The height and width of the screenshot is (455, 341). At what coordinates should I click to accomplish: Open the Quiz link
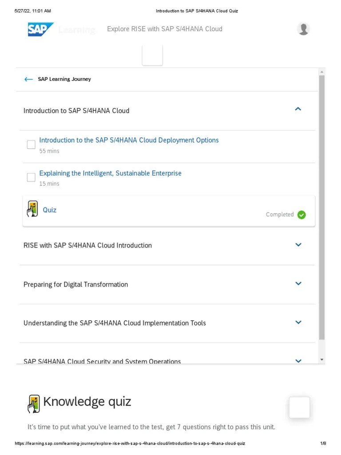tap(50, 210)
